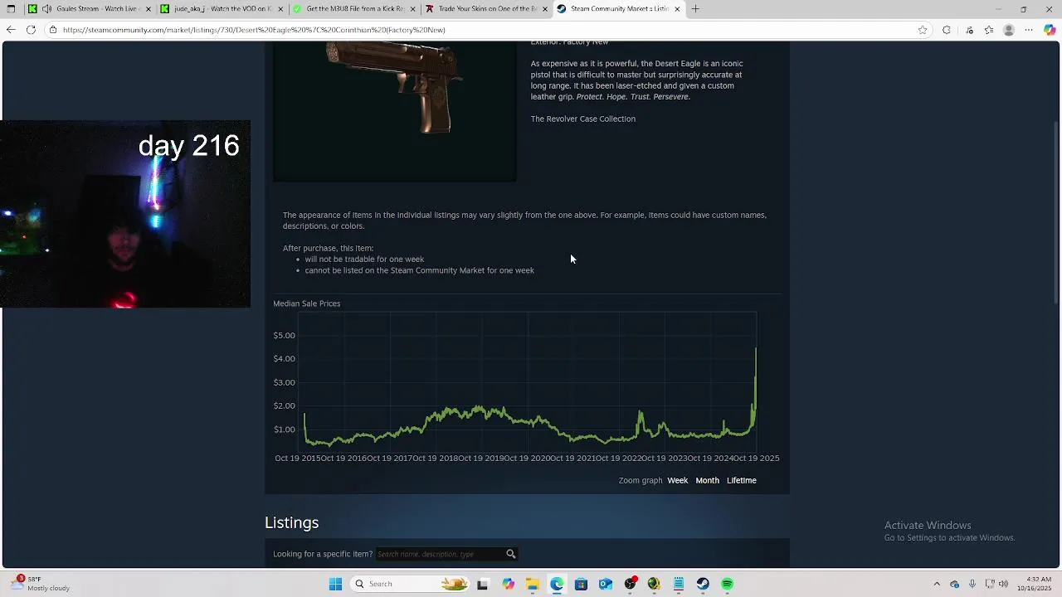The image size is (1062, 597).
Task: Open Outlook from taskbar
Action: click(606, 584)
